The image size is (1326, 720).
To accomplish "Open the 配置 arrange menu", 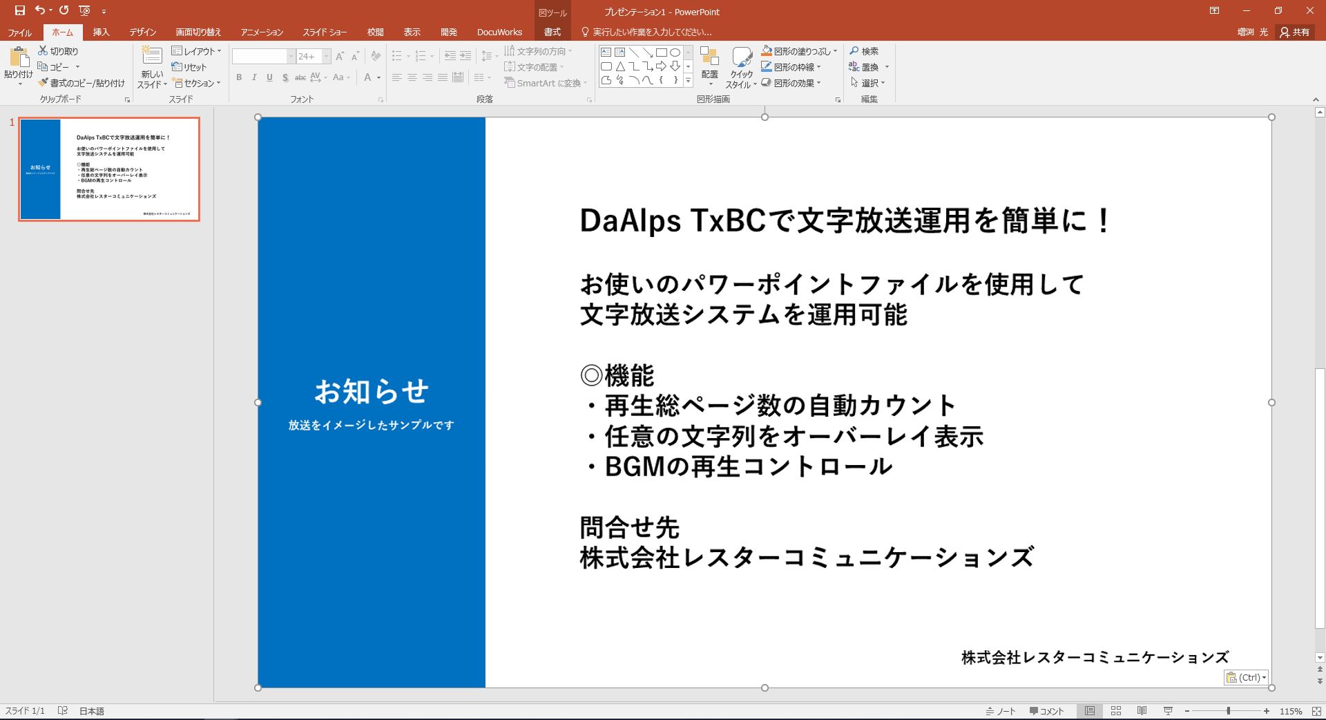I will (709, 66).
